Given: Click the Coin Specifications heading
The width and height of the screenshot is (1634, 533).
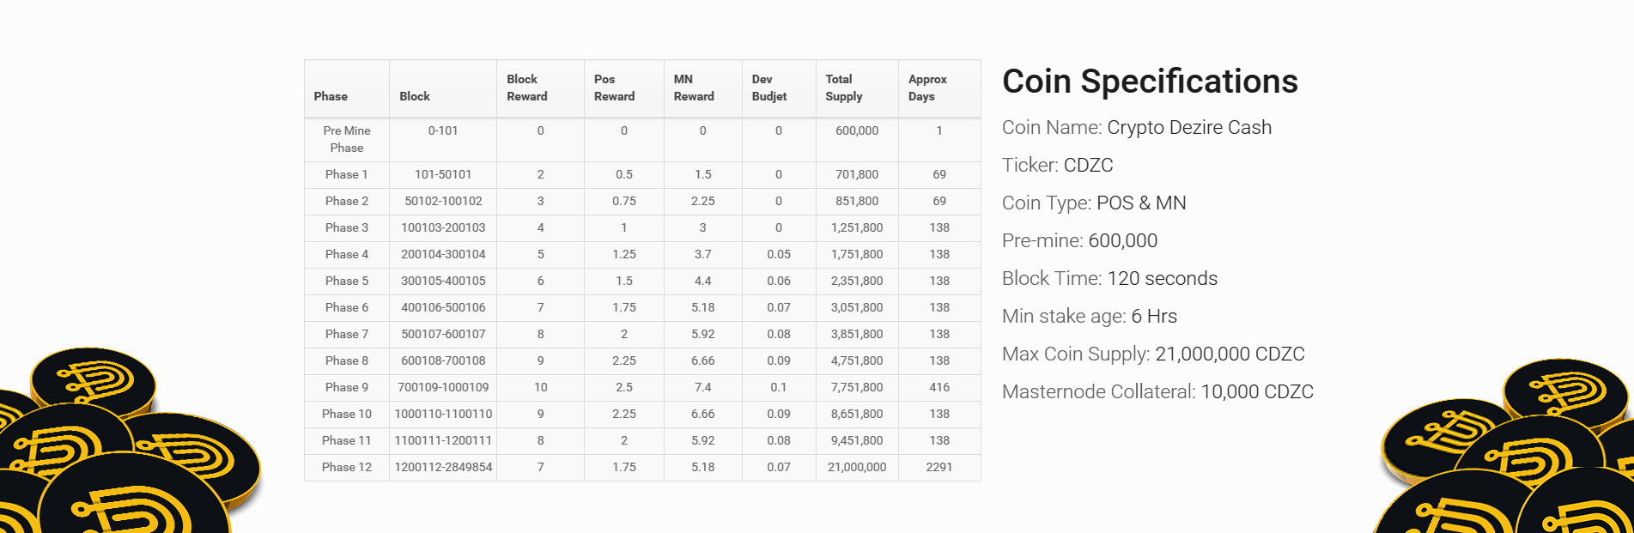Looking at the screenshot, I should pyautogui.click(x=1150, y=82).
